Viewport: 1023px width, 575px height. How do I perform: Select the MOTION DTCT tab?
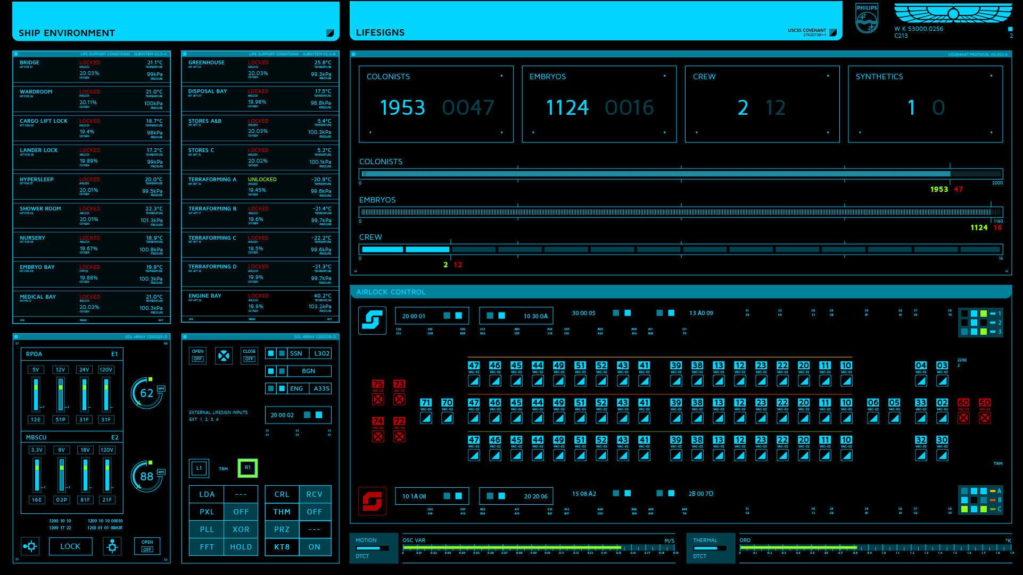[x=374, y=548]
